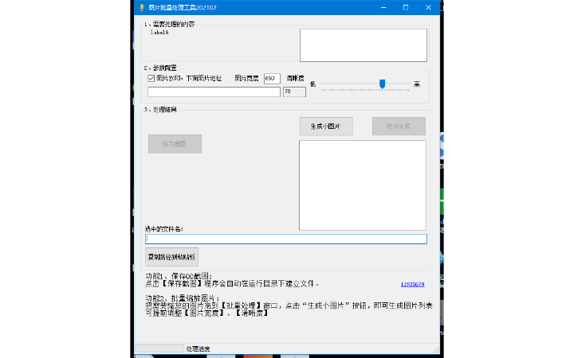Click inside the 需要处理的内容 list box
The height and width of the screenshot is (358, 574).
click(x=363, y=45)
